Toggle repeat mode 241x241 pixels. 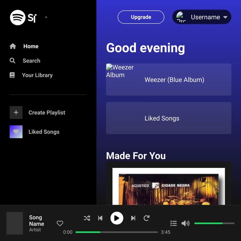point(147,218)
